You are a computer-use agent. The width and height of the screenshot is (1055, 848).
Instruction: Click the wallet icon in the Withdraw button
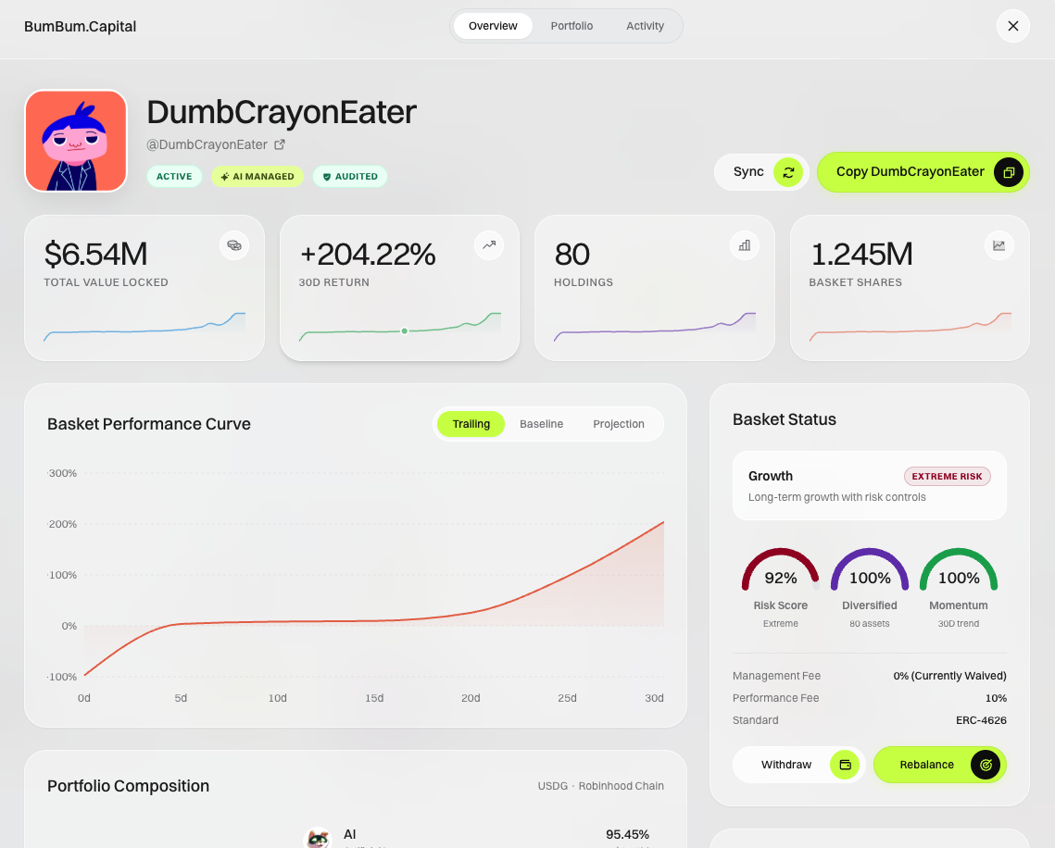[845, 765]
